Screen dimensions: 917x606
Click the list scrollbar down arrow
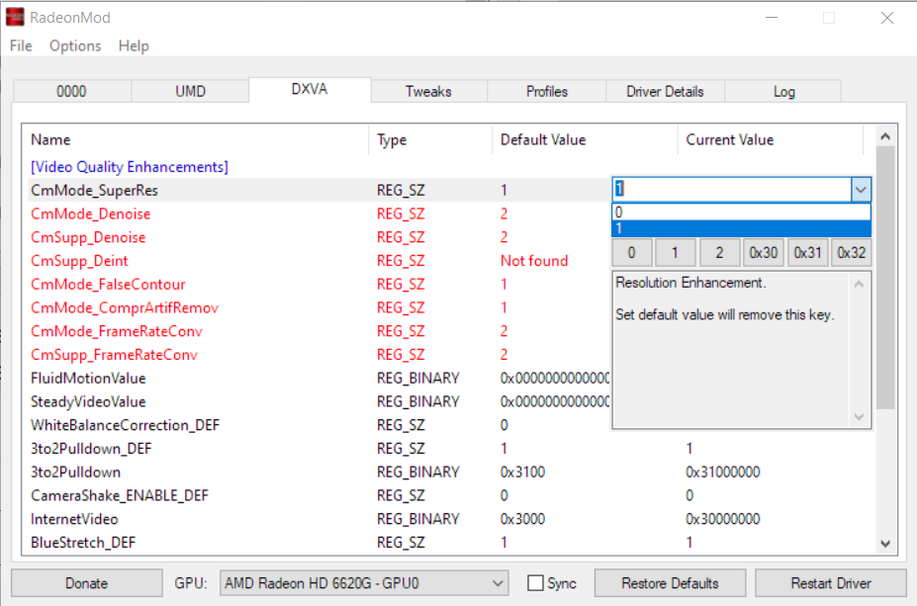pyautogui.click(x=885, y=544)
